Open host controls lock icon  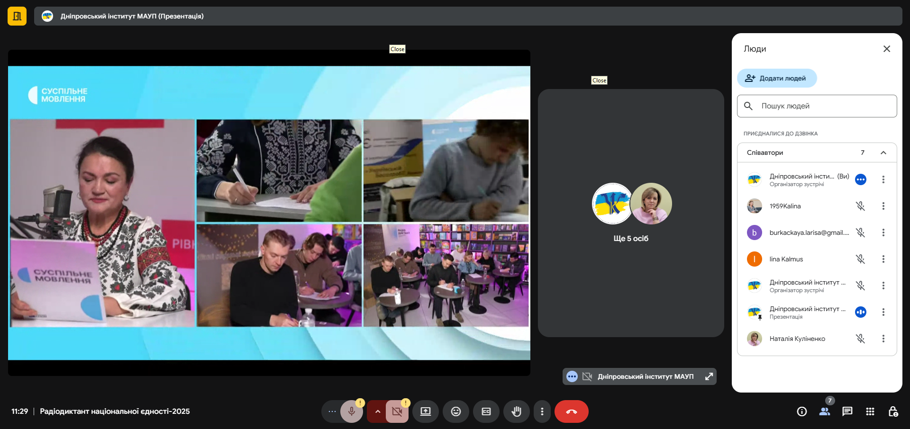[x=892, y=411]
